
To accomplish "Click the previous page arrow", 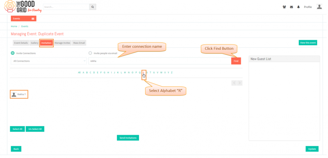I will 234,83.
